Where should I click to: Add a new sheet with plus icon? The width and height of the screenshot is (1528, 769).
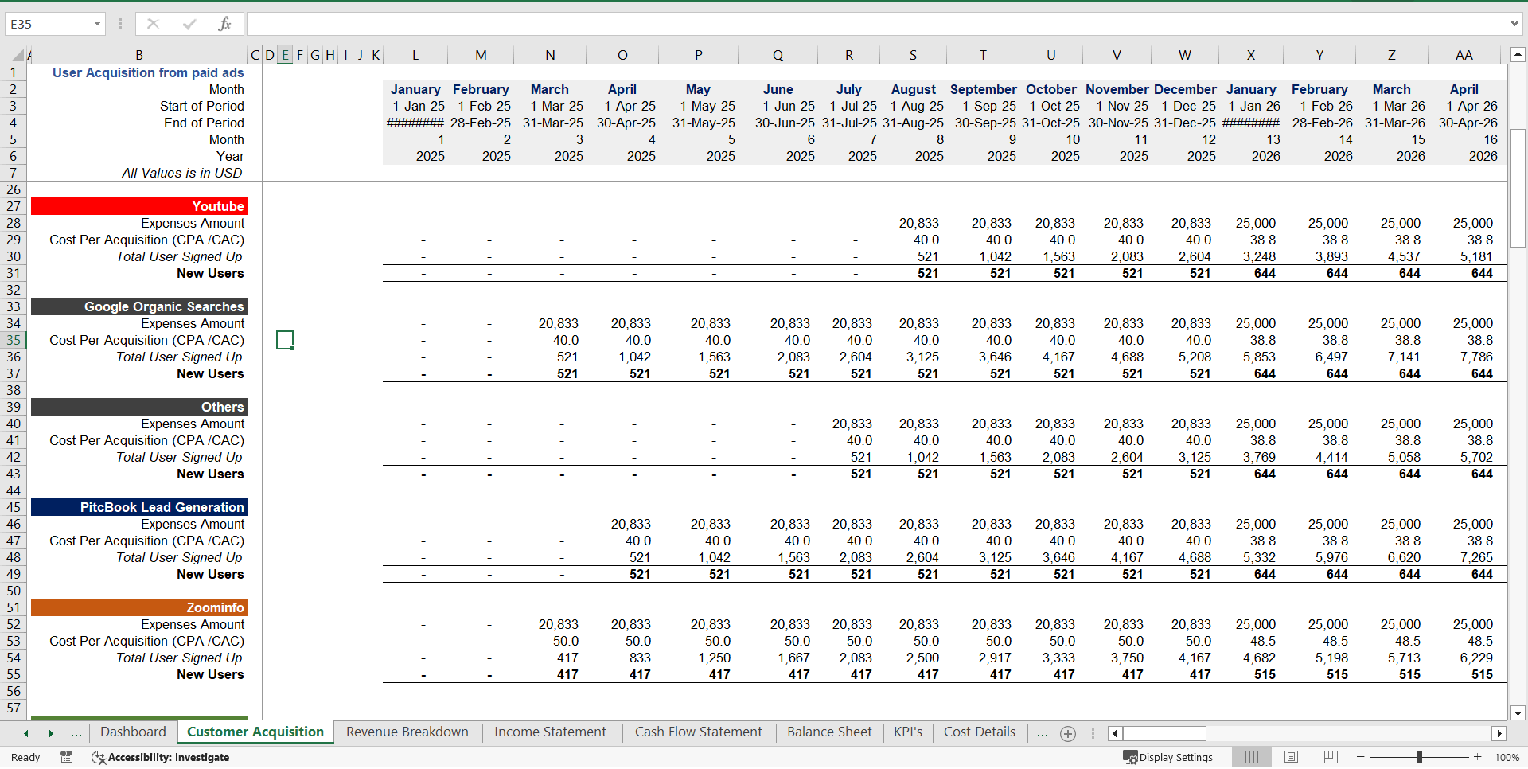(x=1068, y=734)
